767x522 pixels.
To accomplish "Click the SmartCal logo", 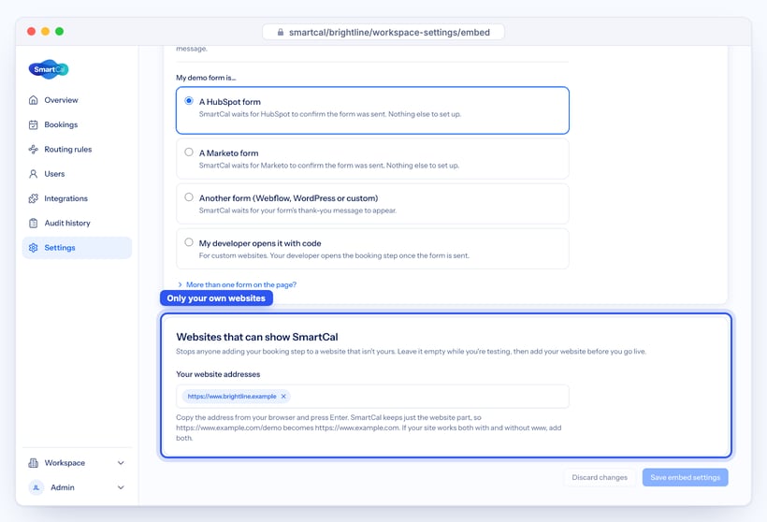I will pos(49,69).
